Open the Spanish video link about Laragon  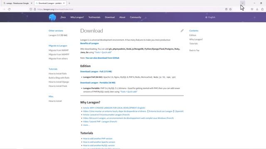(133, 111)
